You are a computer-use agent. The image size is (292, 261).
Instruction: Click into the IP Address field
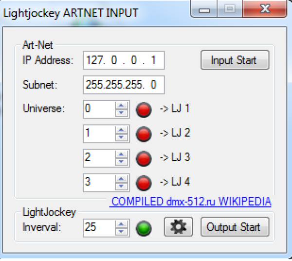click(124, 61)
